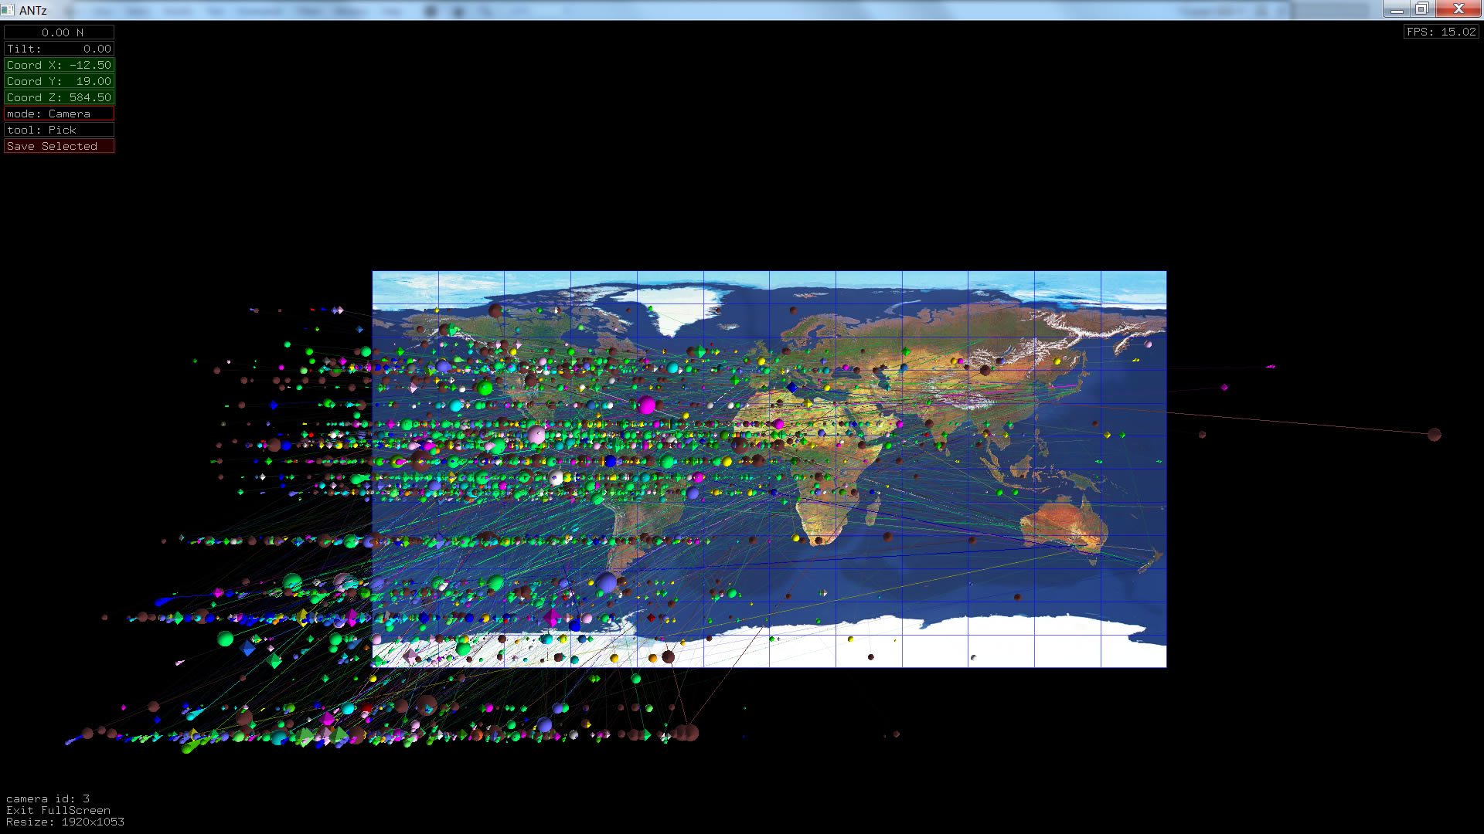Click the Exit FullScreen text
Image resolution: width=1484 pixels, height=834 pixels.
pyautogui.click(x=58, y=810)
